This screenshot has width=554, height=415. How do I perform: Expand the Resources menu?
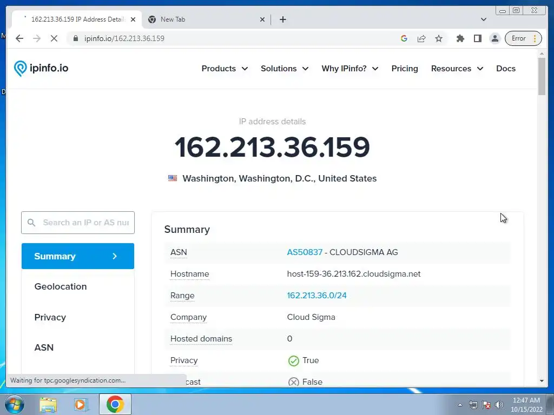click(457, 69)
